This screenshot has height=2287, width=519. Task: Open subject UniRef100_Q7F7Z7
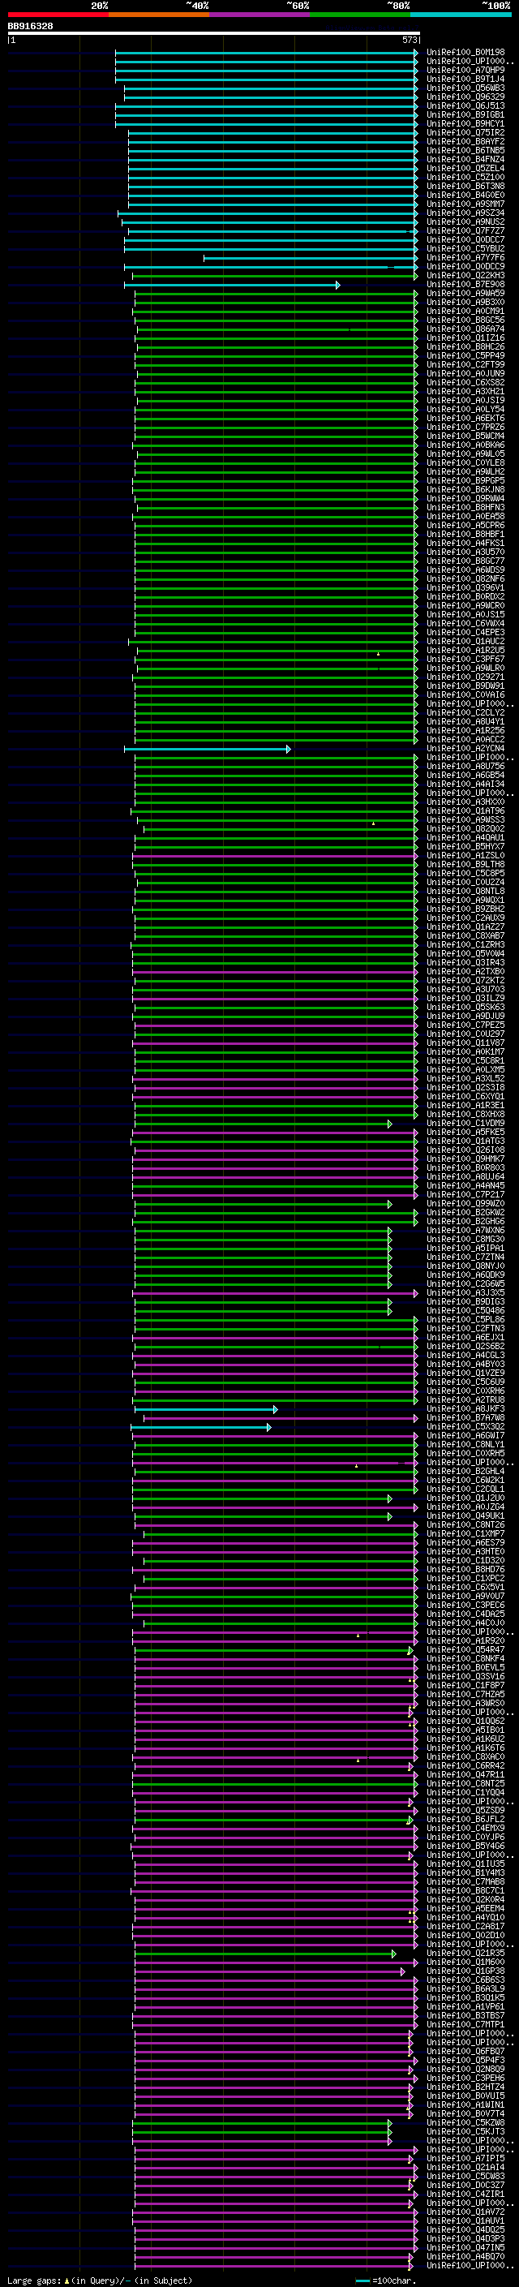pyautogui.click(x=465, y=231)
